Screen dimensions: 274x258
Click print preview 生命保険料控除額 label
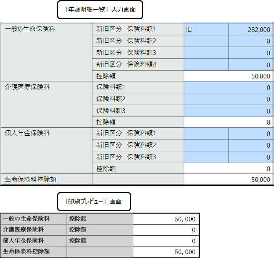27,251
